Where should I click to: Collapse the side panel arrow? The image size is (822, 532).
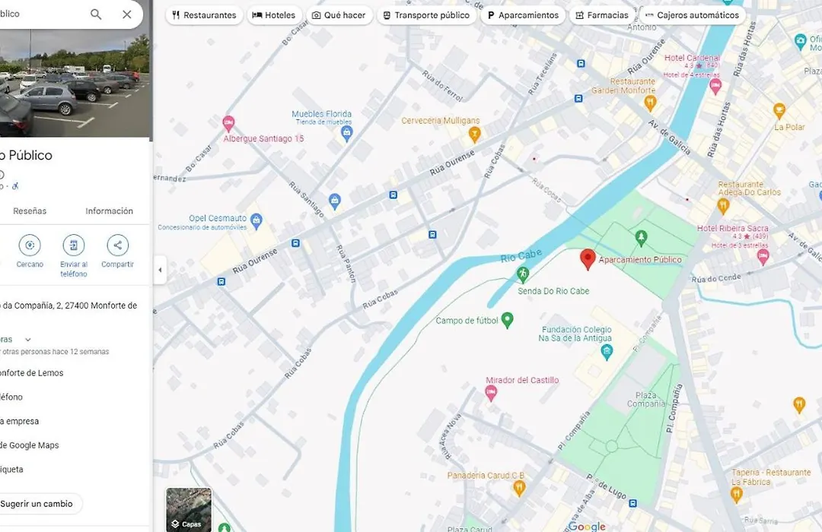click(160, 271)
